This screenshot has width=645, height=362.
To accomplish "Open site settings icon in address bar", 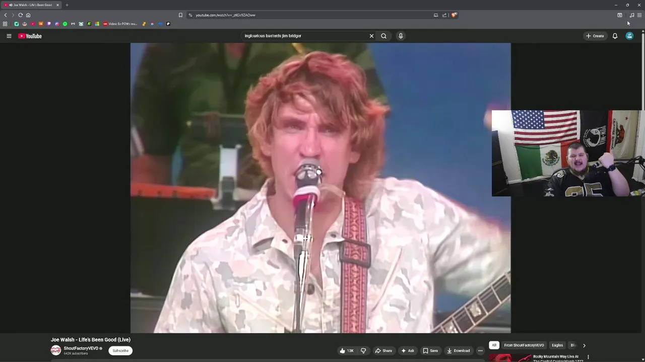I will click(190, 15).
